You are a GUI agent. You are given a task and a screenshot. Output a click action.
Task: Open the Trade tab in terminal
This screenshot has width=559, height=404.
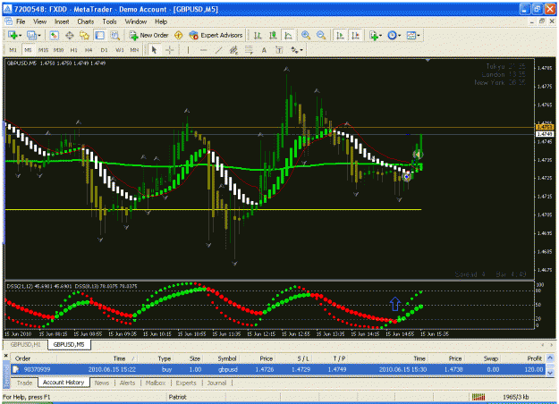tap(24, 383)
